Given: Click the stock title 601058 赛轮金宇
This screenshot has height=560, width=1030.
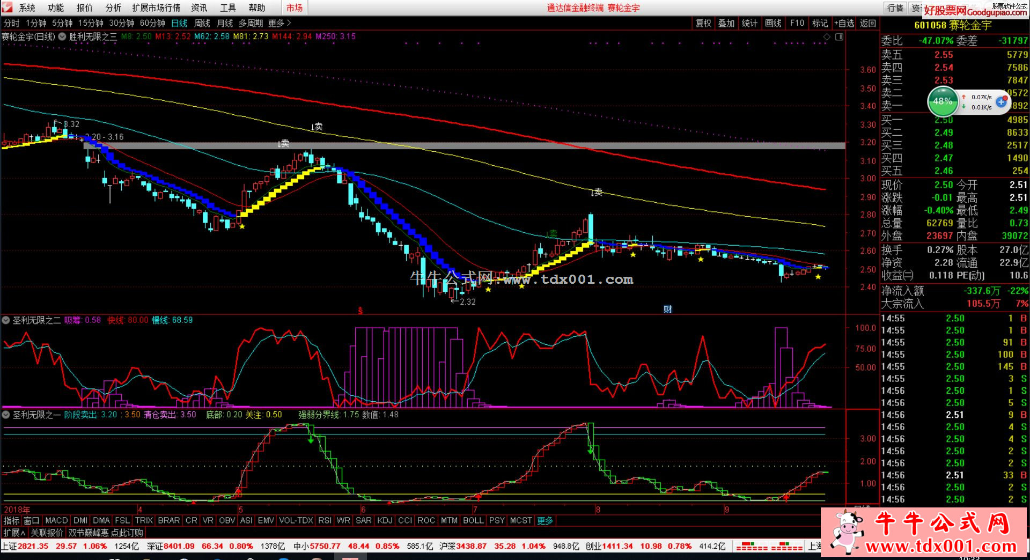Looking at the screenshot, I should click(x=953, y=25).
